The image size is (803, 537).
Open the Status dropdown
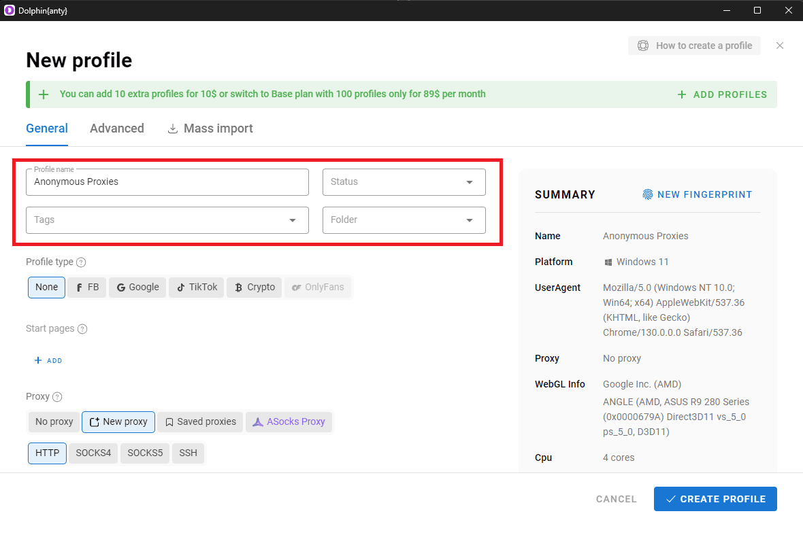click(404, 181)
